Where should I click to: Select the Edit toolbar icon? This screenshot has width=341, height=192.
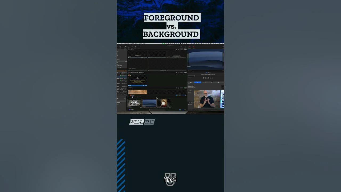[x=129, y=47]
